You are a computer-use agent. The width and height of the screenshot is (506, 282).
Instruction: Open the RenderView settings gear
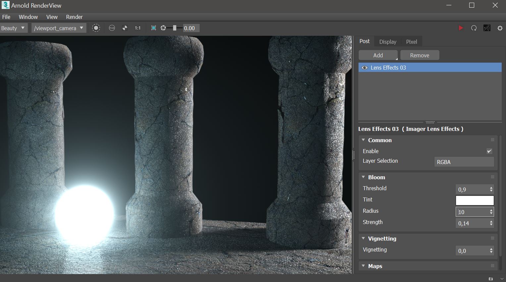click(500, 28)
